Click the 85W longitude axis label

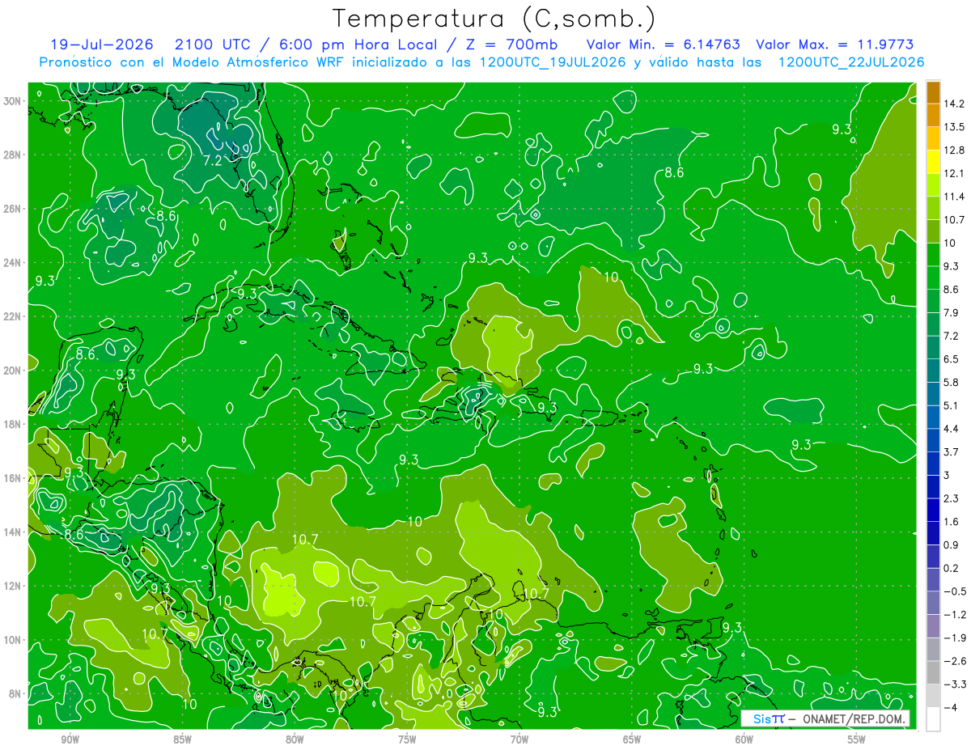pos(182,739)
